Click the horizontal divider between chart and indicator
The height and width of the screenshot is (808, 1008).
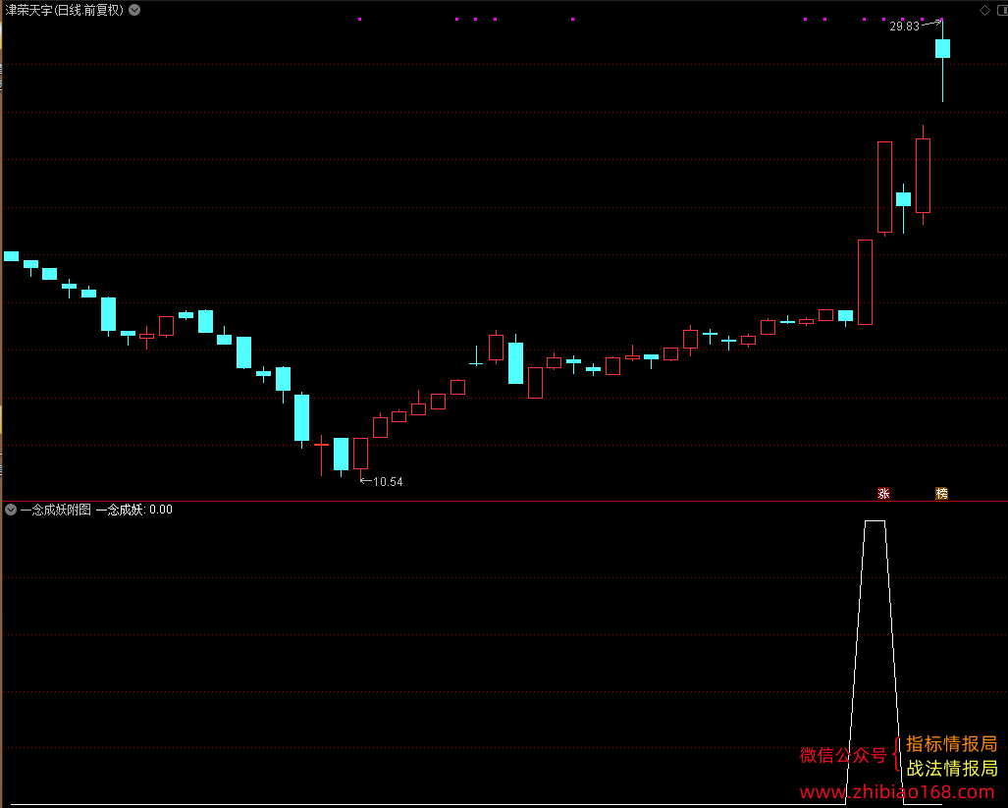pos(504,501)
